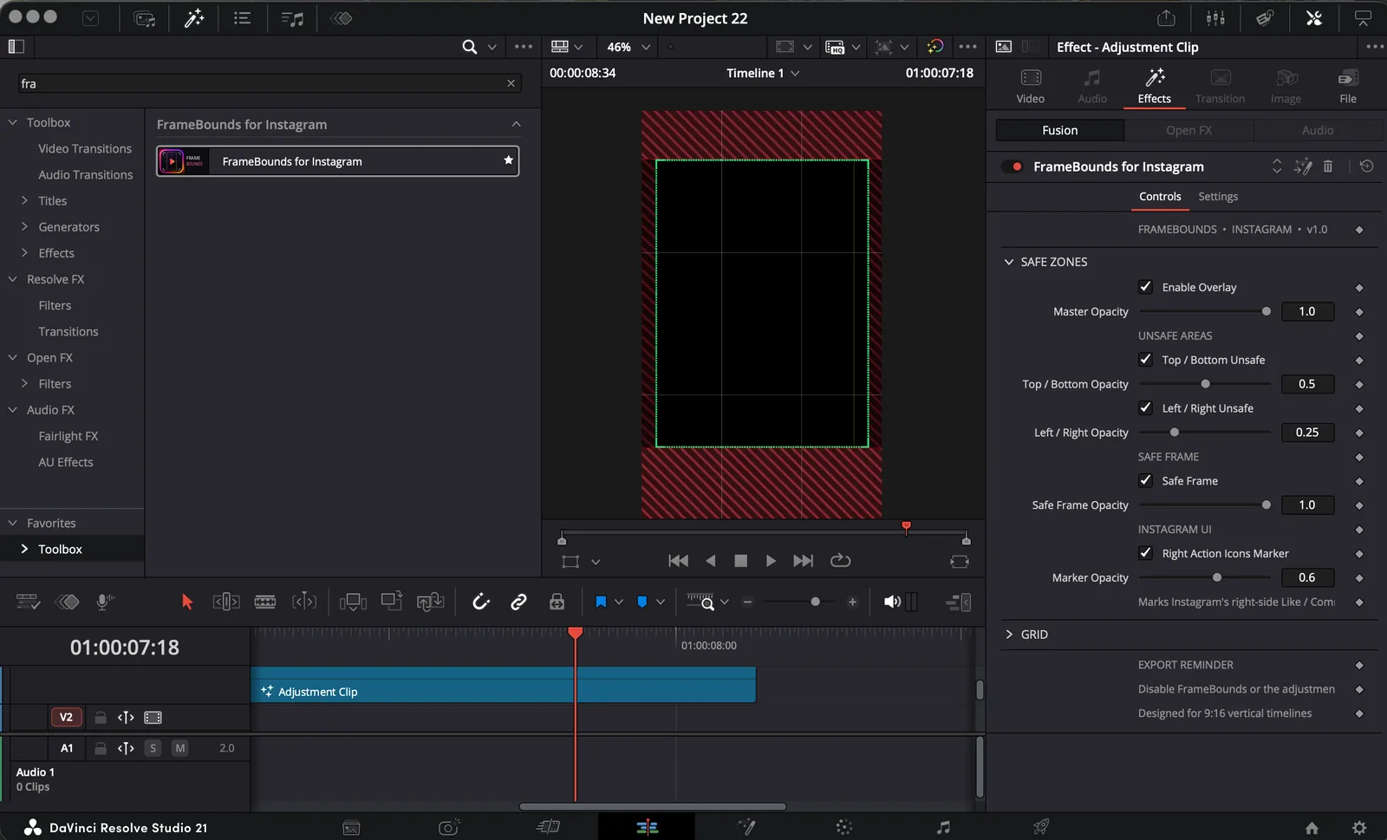The image size is (1387, 840).
Task: Expand the Generators tree node
Action: 24,226
